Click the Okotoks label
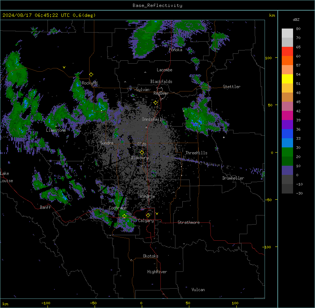Viewport: 315px width, 308px height. 151,256
